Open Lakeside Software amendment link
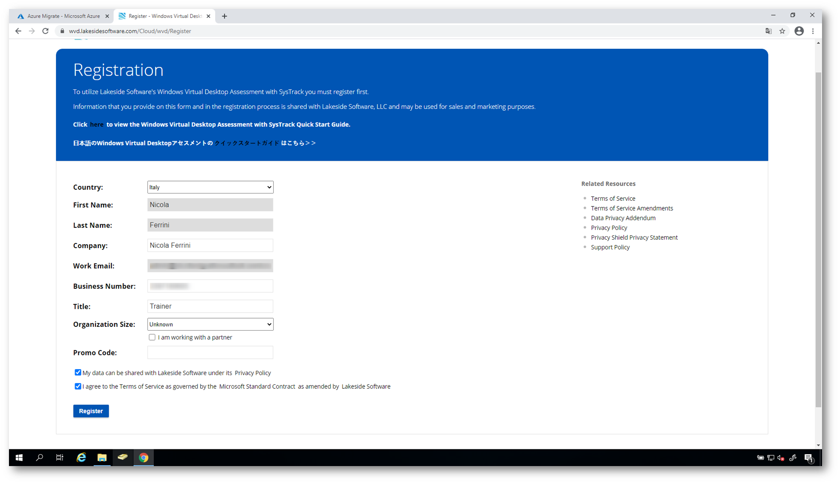The height and width of the screenshot is (484, 840). [366, 387]
